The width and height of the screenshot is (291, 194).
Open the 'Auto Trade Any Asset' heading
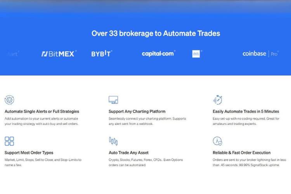[x=128, y=152]
